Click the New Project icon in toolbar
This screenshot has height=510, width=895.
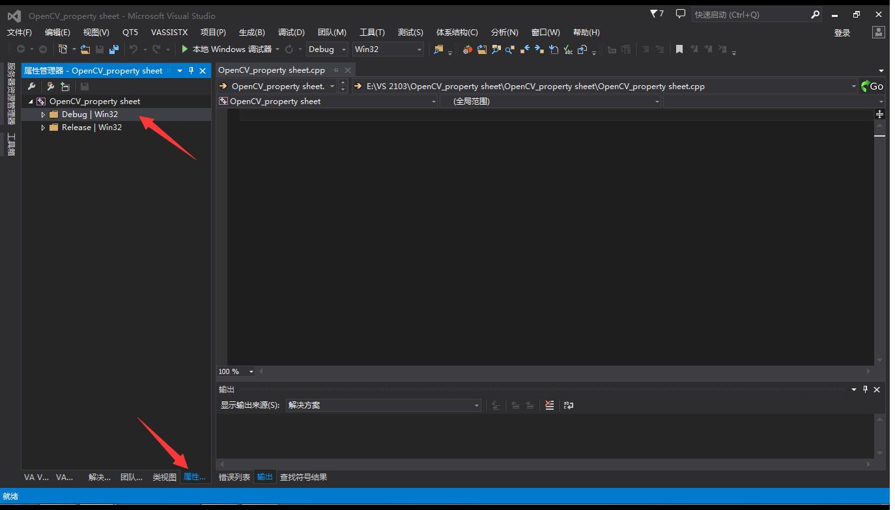pyautogui.click(x=63, y=49)
